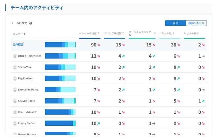Sort by the メンバー column arrows
Viewport: 218px width, 139px height.
click(x=24, y=34)
